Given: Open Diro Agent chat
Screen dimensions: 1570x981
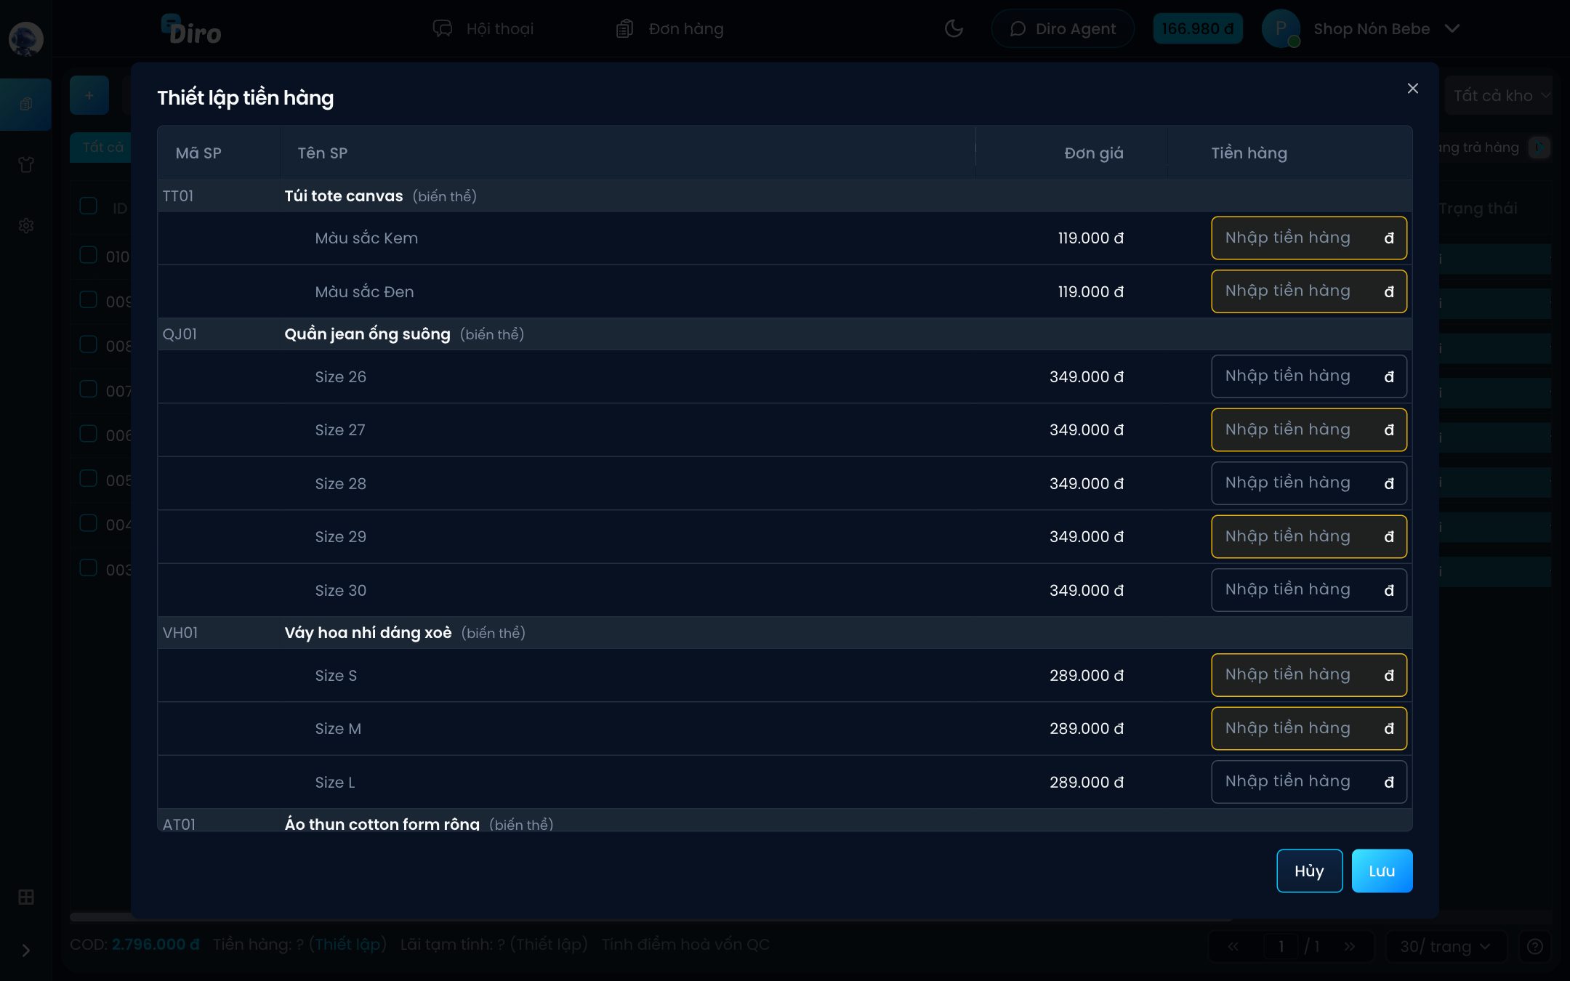Looking at the screenshot, I should [x=1063, y=29].
